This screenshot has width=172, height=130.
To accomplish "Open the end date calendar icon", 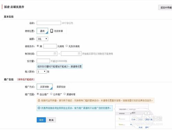I will [x=79, y=54].
